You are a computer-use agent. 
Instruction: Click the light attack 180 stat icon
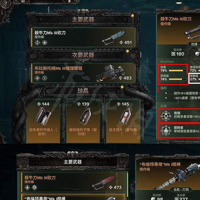point(173,54)
